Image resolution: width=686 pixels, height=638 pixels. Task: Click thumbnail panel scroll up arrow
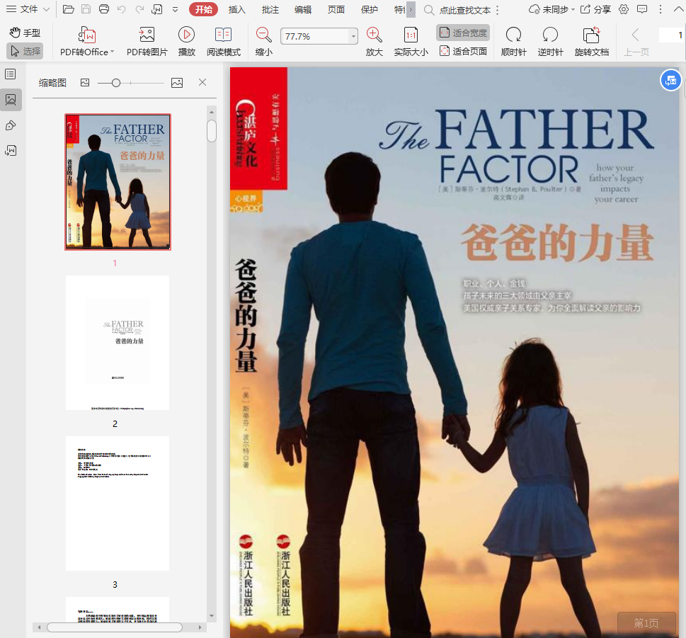click(212, 113)
